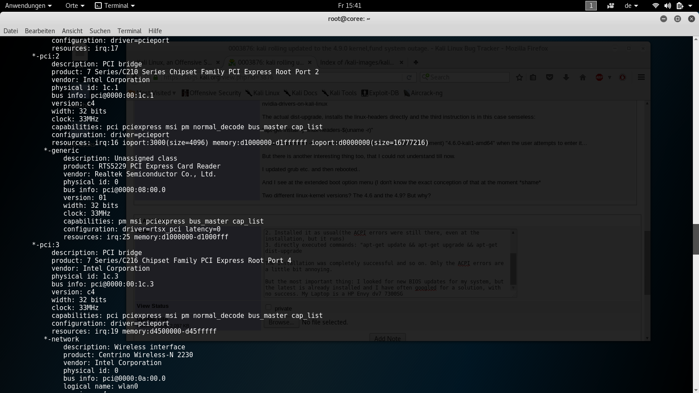This screenshot has width=699, height=393.
Task: Click the video camera recorder icon in top bar
Action: (610, 6)
